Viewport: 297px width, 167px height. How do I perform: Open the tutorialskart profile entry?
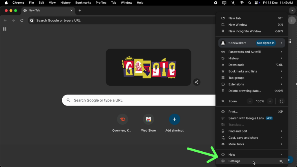[x=252, y=43]
